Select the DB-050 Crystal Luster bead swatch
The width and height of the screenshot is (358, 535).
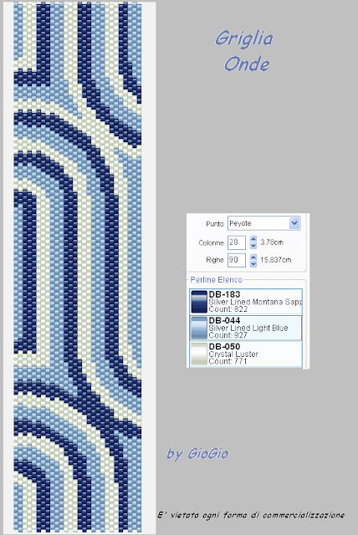tap(199, 354)
